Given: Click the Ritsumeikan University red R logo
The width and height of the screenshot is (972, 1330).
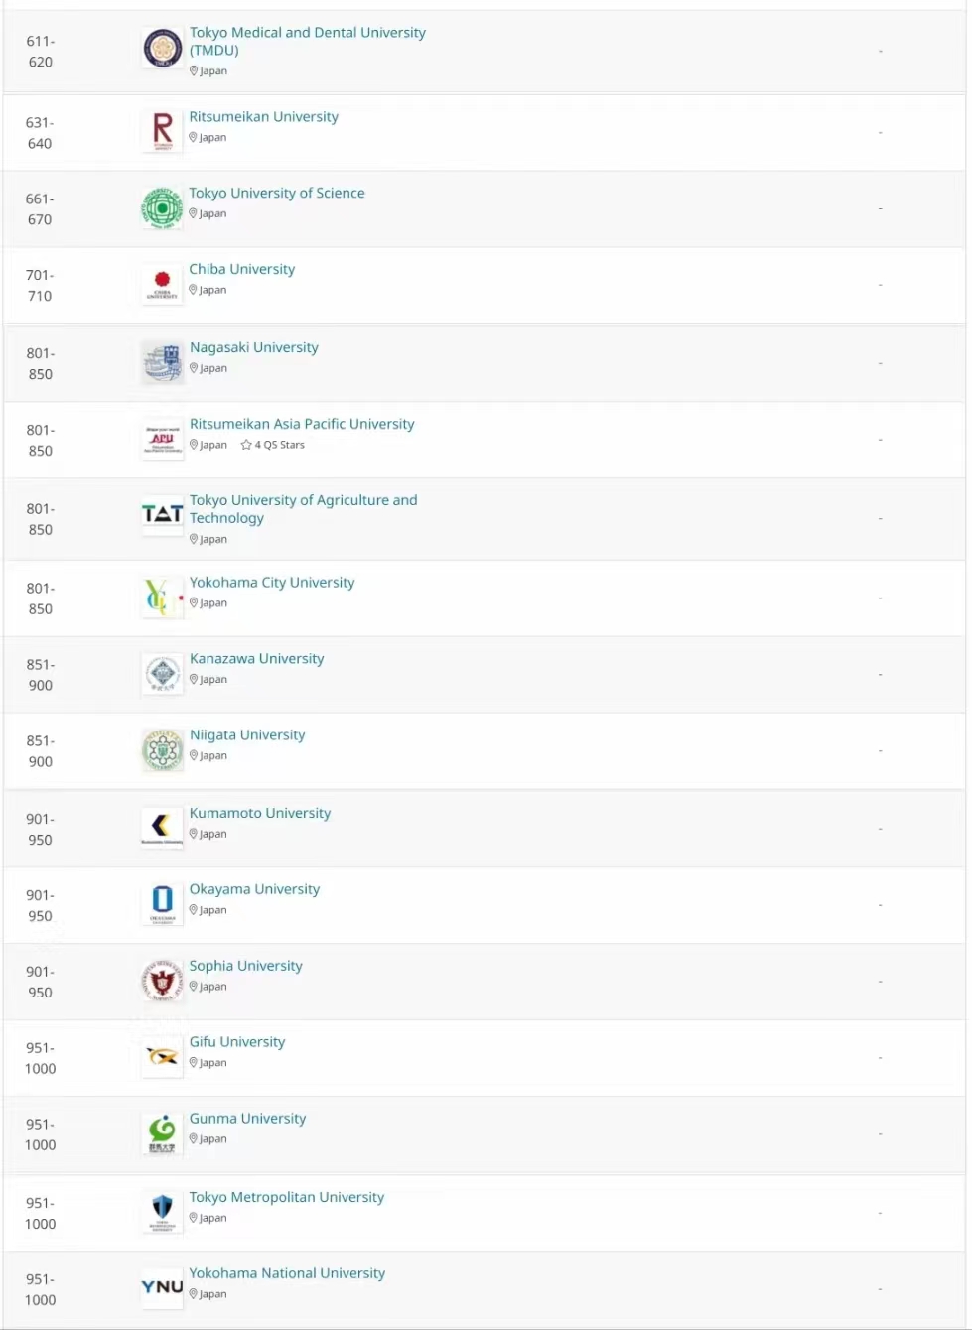Looking at the screenshot, I should (x=162, y=131).
